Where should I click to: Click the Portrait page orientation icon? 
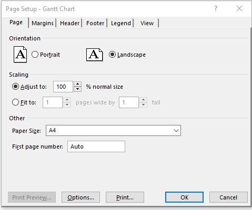pos(20,55)
